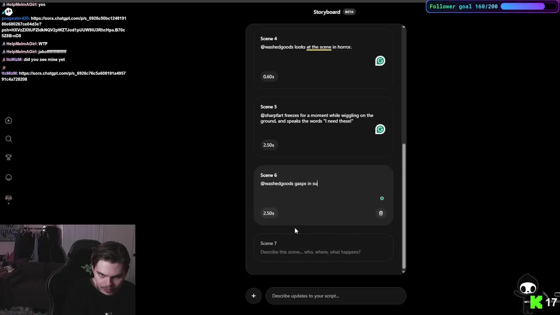The image size is (560, 315).
Task: Click the Scene 6 text '@washedgoods gasps in su'
Action: point(289,183)
